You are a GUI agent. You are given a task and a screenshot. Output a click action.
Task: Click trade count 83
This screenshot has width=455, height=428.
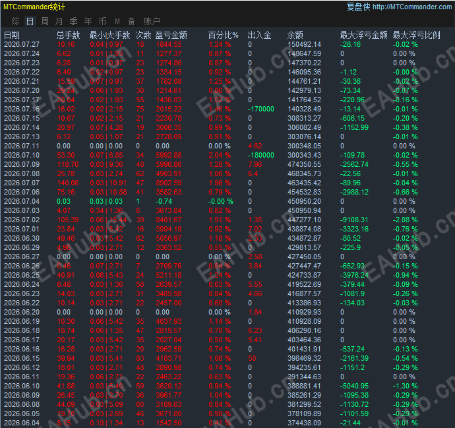[140, 358]
